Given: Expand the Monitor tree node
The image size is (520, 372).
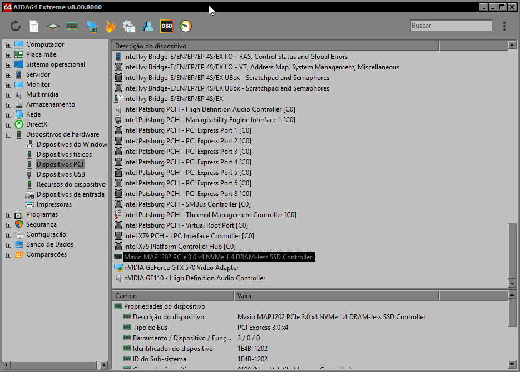Looking at the screenshot, I should pyautogui.click(x=9, y=85).
